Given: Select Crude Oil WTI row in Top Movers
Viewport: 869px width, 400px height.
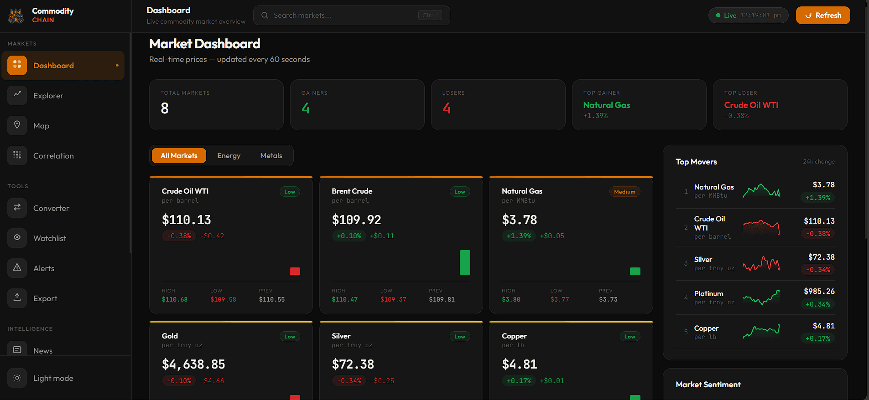Looking at the screenshot, I should 755,227.
